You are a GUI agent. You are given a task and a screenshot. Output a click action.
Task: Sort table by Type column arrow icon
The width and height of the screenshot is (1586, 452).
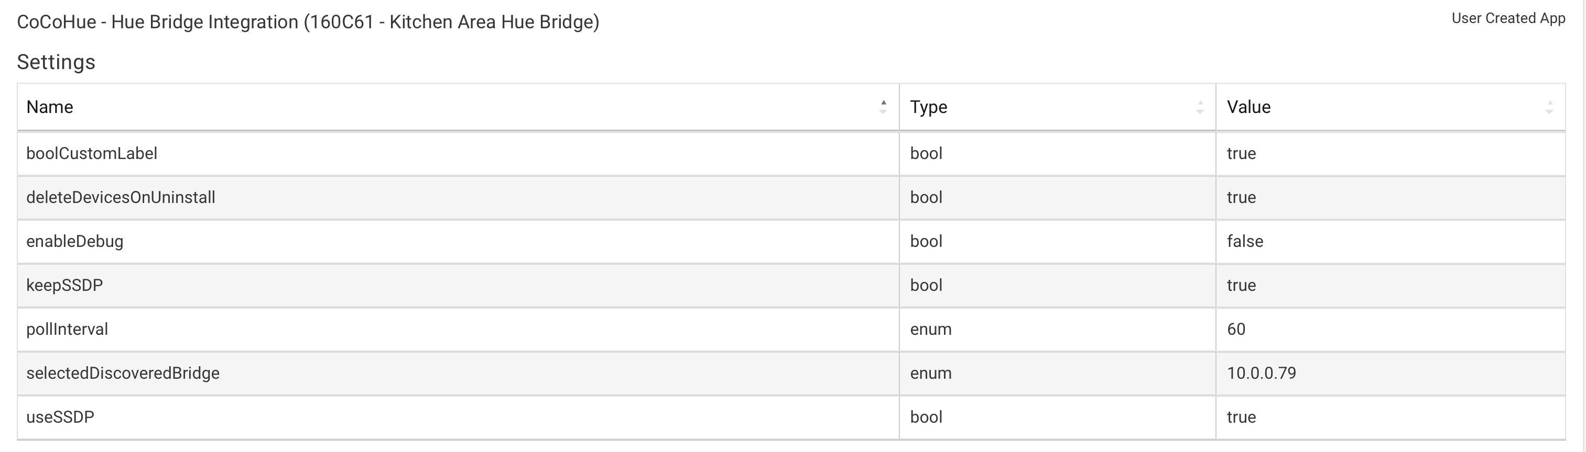point(1199,107)
